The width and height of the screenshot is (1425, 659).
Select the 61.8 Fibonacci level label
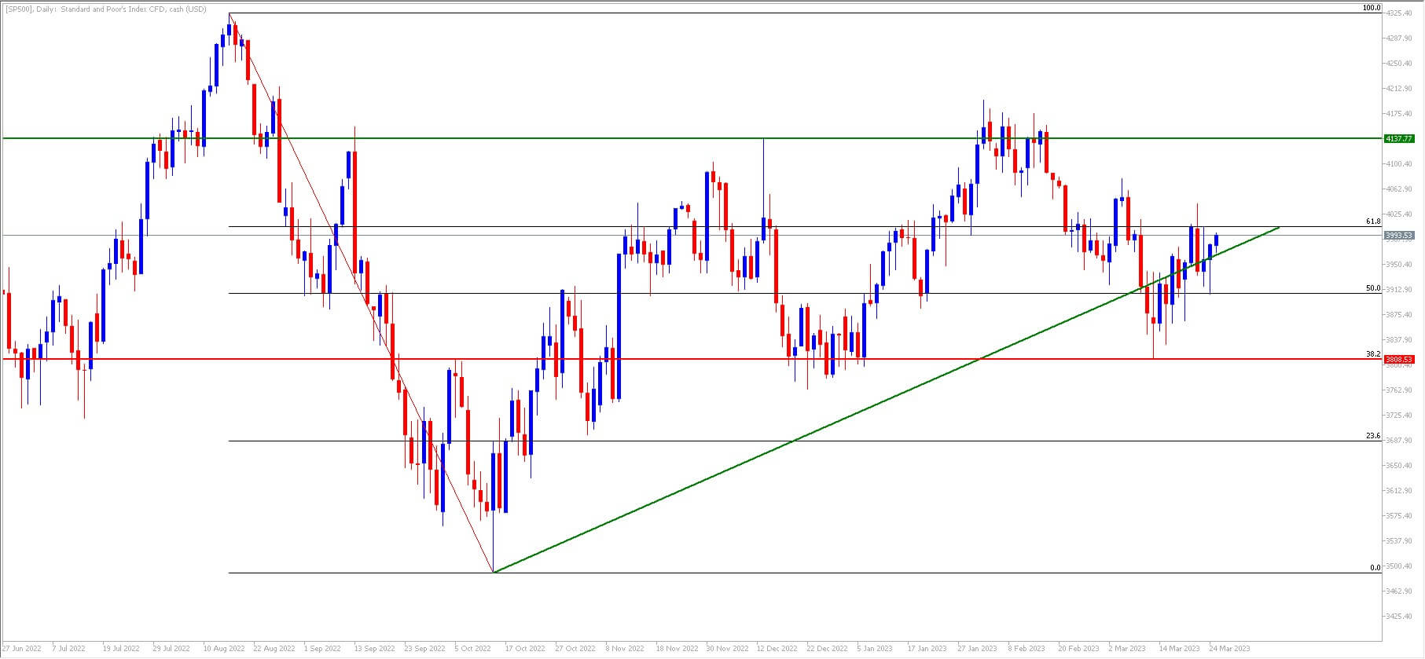[1373, 221]
